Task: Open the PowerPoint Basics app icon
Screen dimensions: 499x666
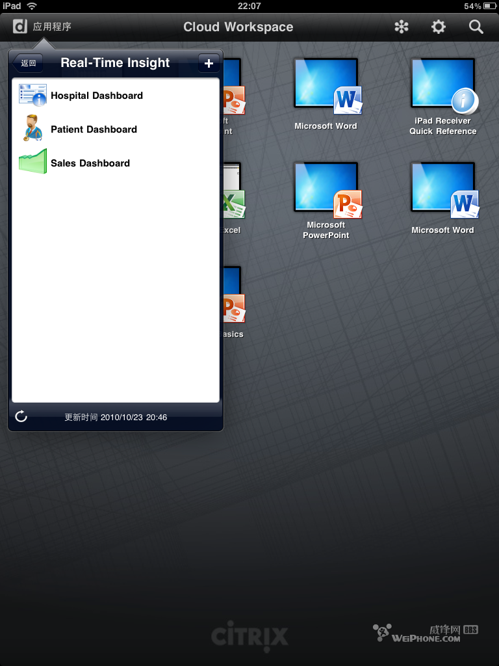Action: tap(232, 299)
